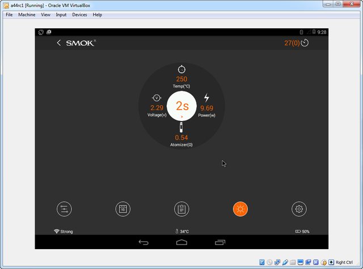Tap the Power(w) label
This screenshot has width=363, height=269.
(x=206, y=115)
